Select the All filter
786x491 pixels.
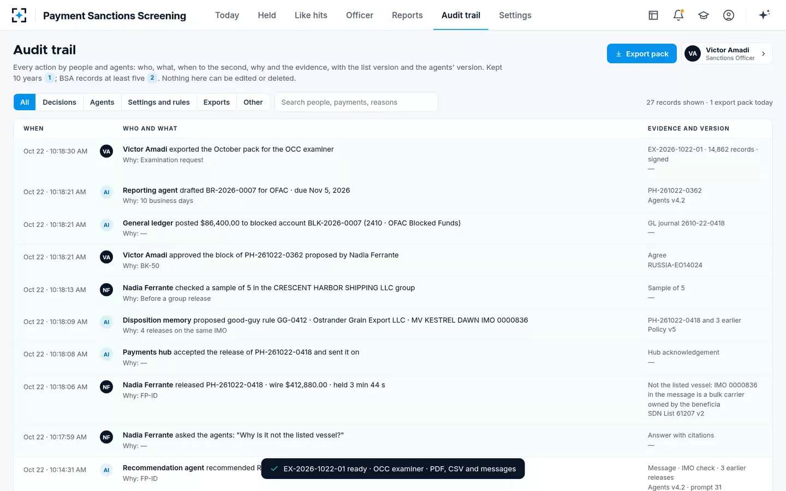[x=25, y=102]
